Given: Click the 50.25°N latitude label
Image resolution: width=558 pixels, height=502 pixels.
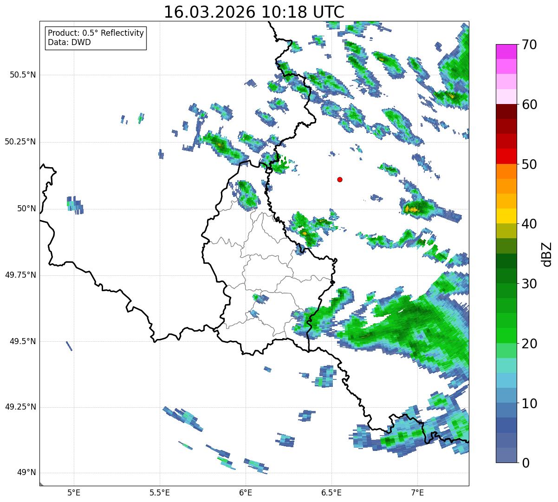Looking at the screenshot, I should coord(20,142).
